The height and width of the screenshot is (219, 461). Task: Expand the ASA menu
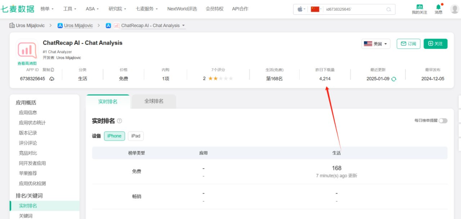click(92, 9)
